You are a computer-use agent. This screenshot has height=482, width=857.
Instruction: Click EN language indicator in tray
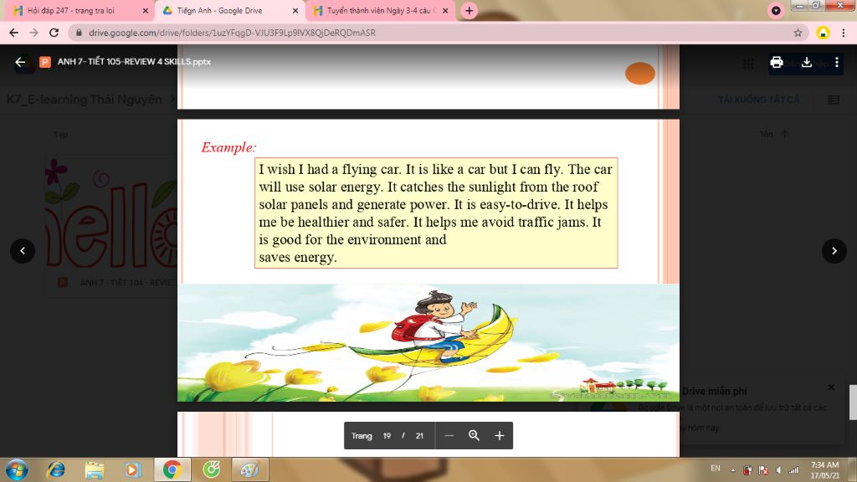[x=716, y=469]
